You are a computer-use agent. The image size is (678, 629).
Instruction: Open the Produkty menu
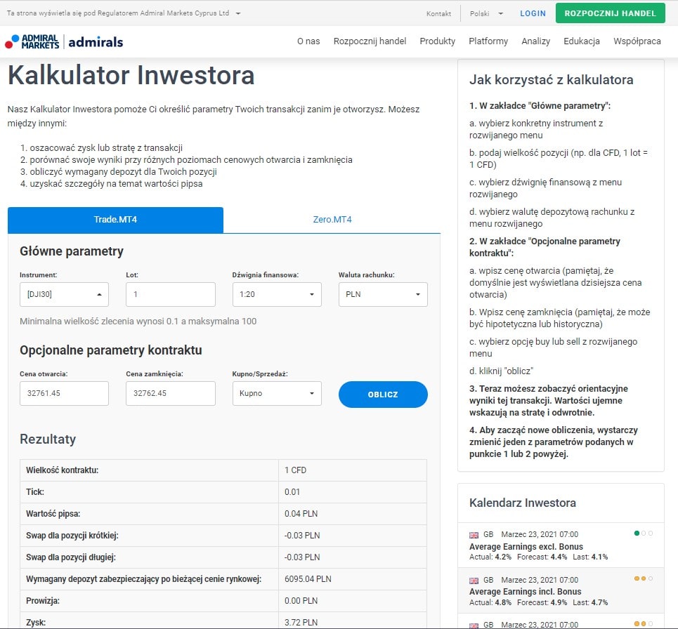tap(437, 41)
